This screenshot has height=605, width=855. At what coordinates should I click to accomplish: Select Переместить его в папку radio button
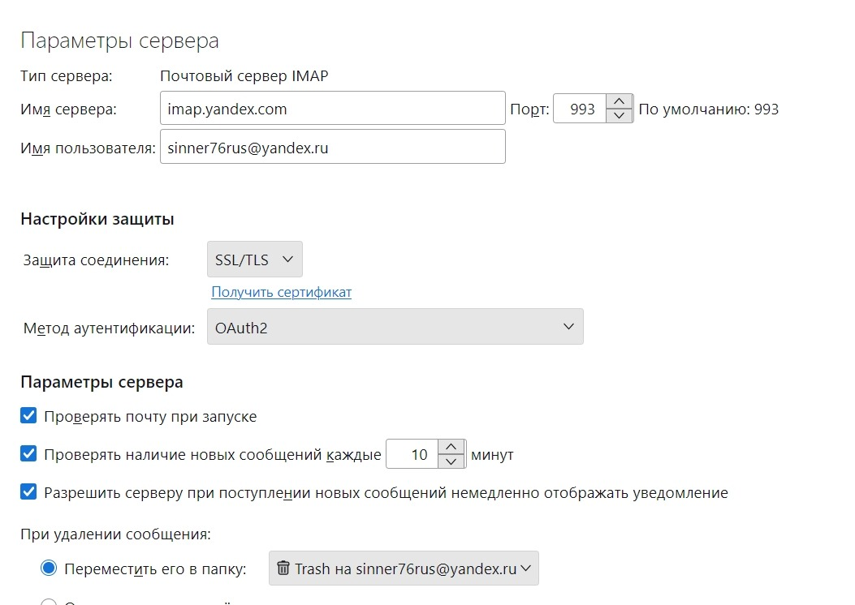[x=49, y=569]
